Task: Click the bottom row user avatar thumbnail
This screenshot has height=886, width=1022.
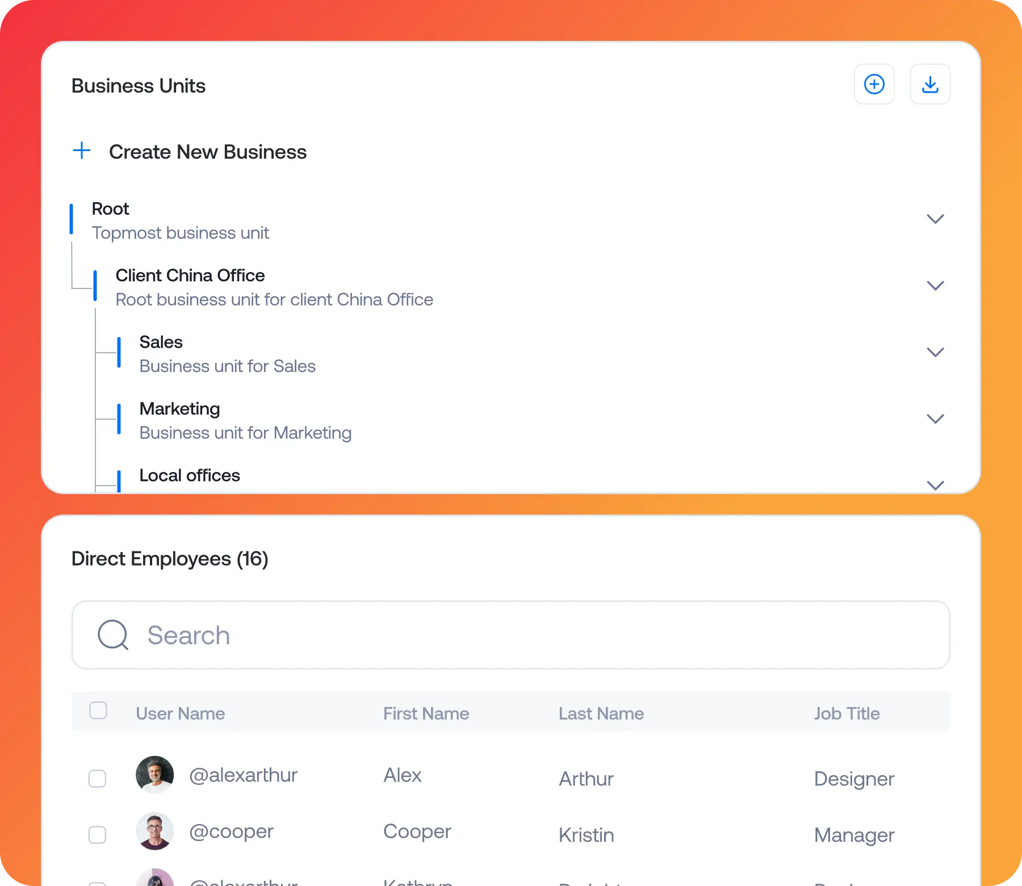Action: pos(154,879)
